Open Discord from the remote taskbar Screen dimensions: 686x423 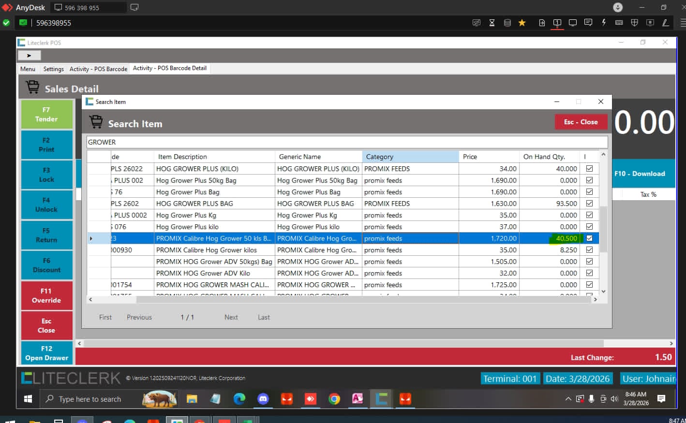click(263, 399)
